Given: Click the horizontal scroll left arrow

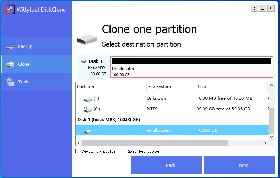Looking at the screenshot, I should [79, 143].
